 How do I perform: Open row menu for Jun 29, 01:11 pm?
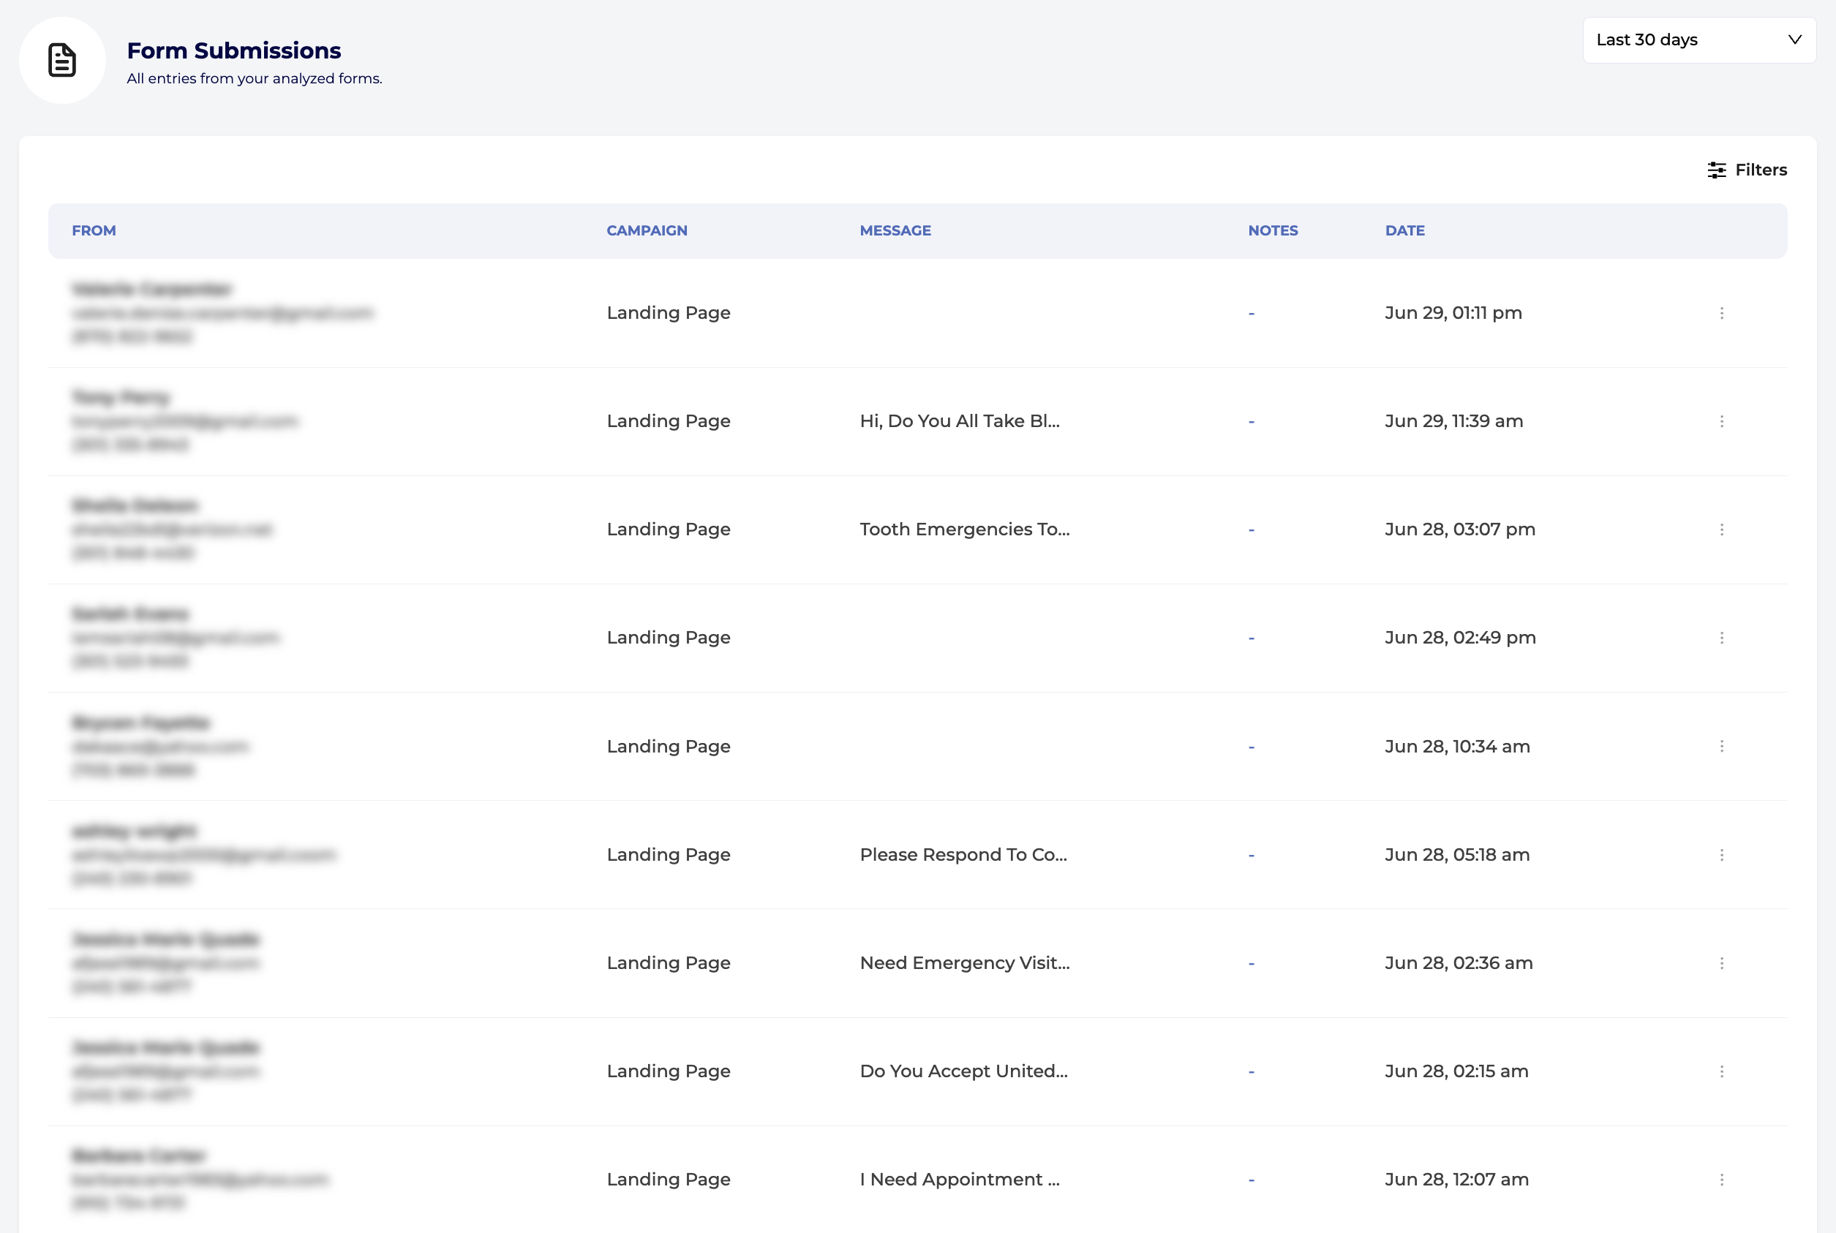[1722, 313]
